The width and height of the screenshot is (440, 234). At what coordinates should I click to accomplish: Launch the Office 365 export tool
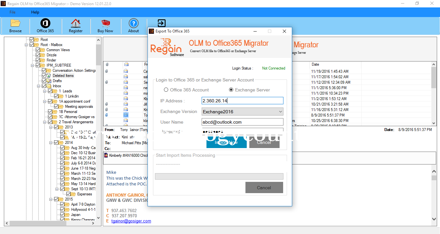45,26
